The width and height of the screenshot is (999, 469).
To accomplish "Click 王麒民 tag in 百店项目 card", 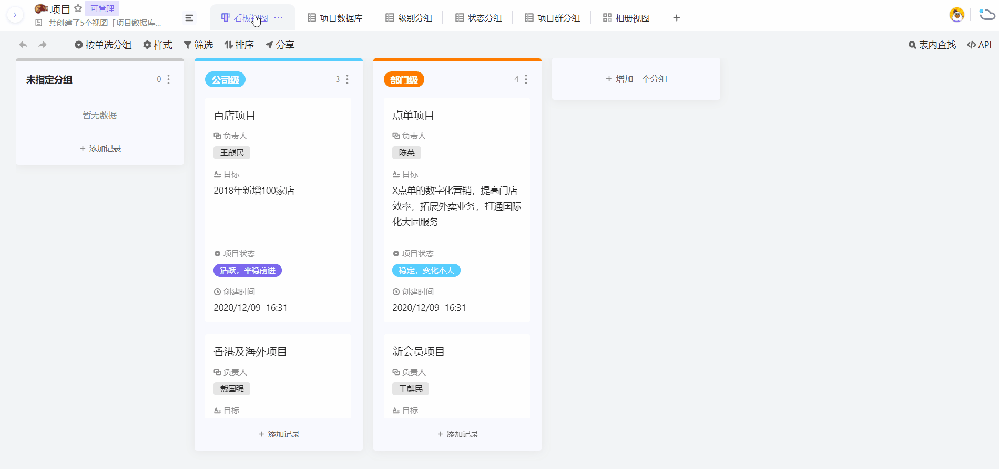I will [232, 153].
